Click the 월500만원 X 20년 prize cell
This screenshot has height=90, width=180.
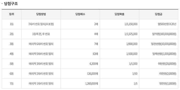[x=159, y=24]
